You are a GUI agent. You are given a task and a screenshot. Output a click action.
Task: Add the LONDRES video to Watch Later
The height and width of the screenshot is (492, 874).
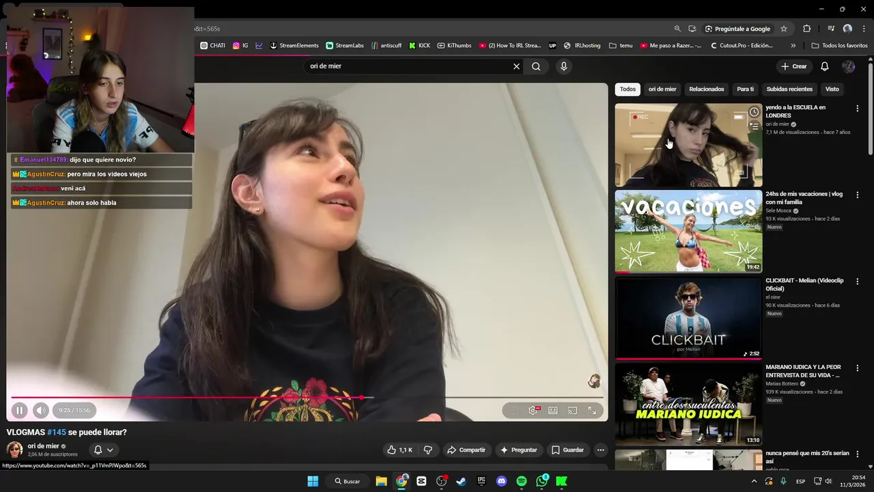click(754, 112)
